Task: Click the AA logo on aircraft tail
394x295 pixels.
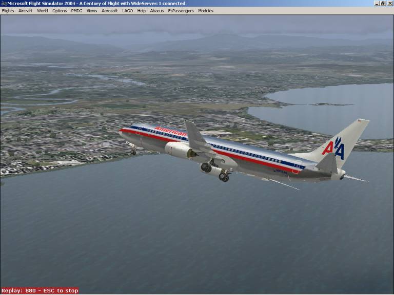Action: point(333,148)
